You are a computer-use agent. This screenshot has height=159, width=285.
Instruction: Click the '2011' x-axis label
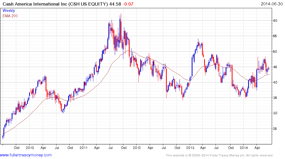84,148
